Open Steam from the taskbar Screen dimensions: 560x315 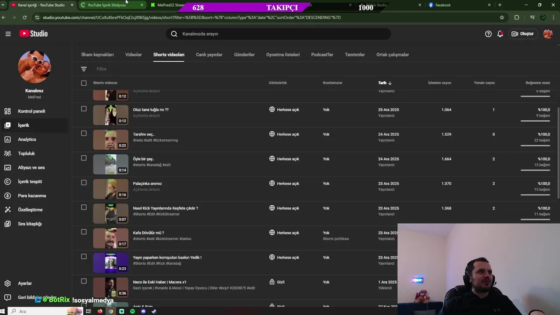click(154, 311)
